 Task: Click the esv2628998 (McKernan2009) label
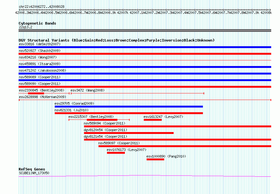[x=42, y=97]
